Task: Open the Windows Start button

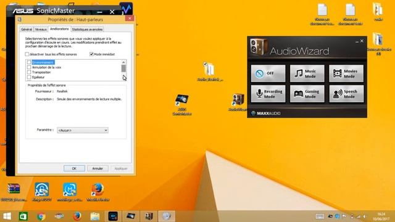Action: tap(7, 216)
